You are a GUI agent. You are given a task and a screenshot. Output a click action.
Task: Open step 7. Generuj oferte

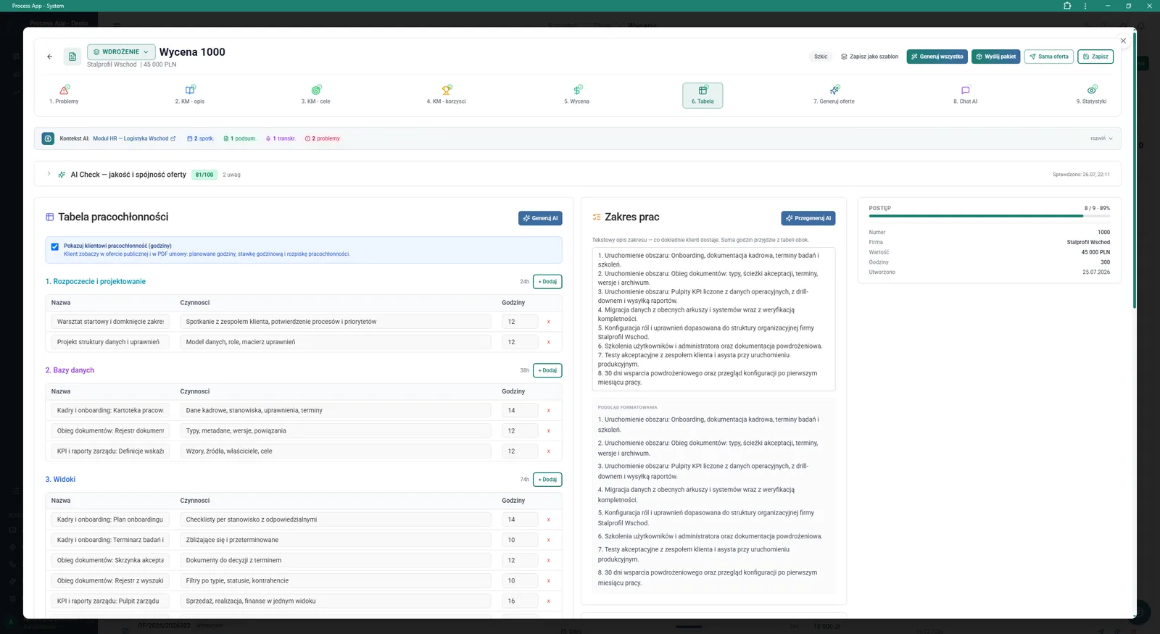(834, 95)
